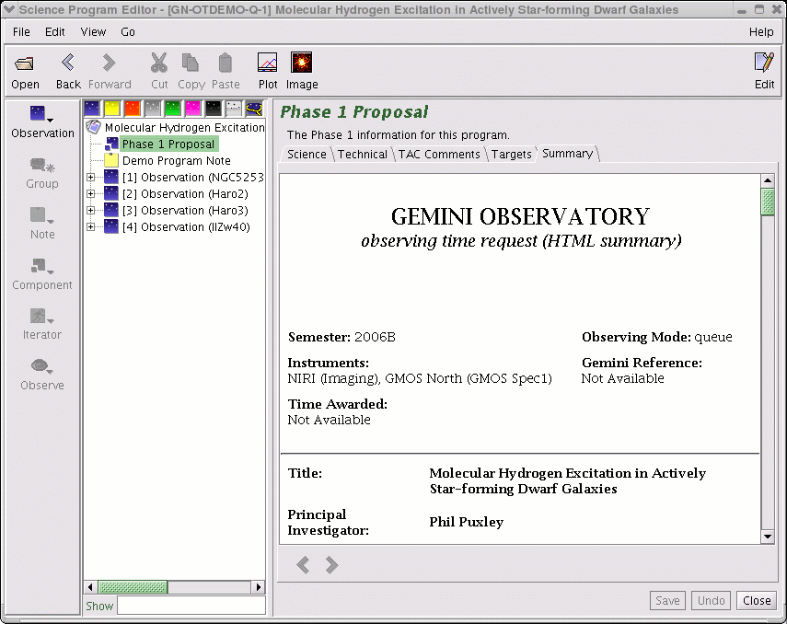Switch to the TAC Comments tab
The height and width of the screenshot is (624, 787).
[x=439, y=154]
